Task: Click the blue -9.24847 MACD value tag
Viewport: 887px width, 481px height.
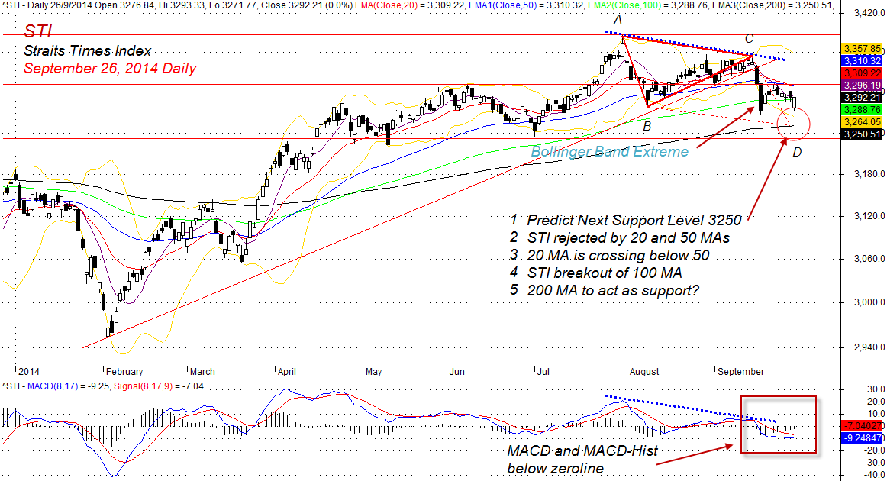Action: (x=862, y=438)
